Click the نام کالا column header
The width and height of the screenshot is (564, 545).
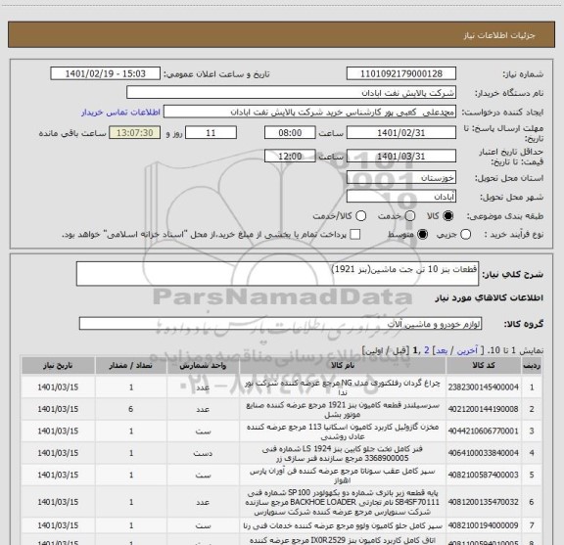(343, 366)
